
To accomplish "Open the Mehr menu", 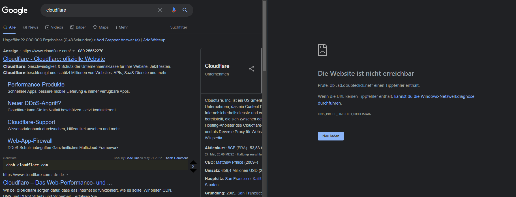I will [122, 27].
